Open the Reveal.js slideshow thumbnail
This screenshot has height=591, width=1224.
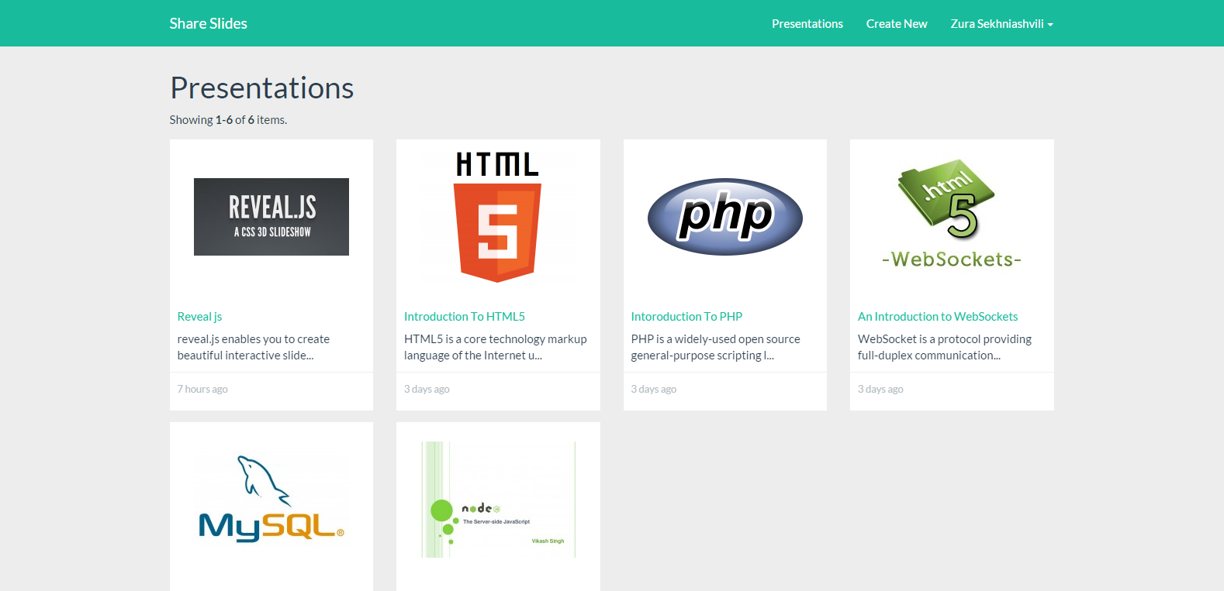pyautogui.click(x=271, y=217)
